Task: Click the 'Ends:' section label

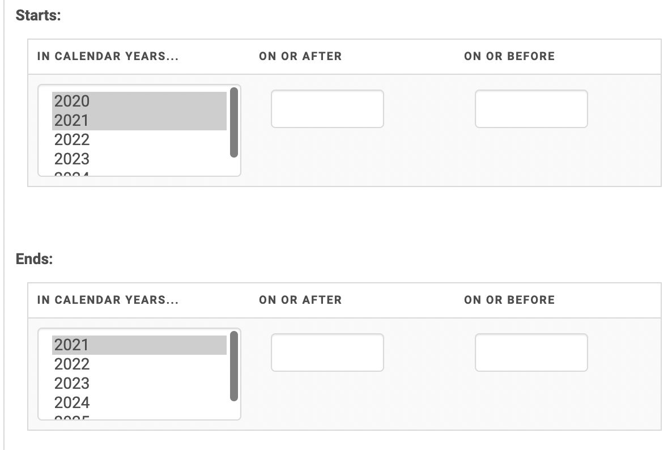Action: pyautogui.click(x=34, y=259)
